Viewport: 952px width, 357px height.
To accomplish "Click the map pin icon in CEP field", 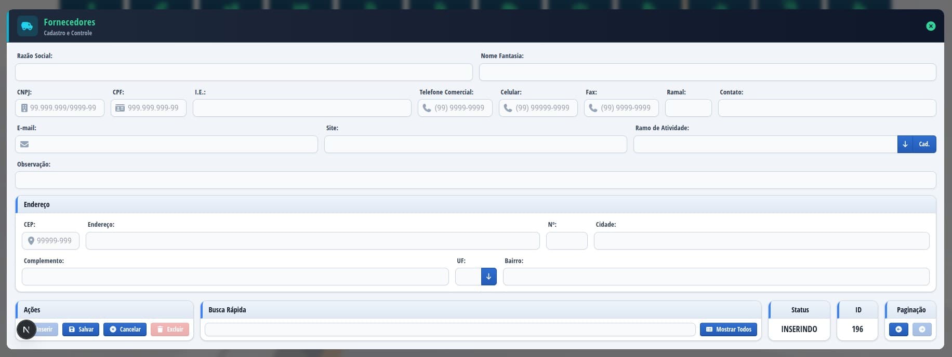I will click(x=31, y=241).
